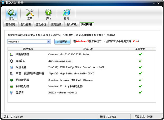Click the green checkmark for Broadcom 802.11g adapter

pyautogui.click(x=141, y=86)
